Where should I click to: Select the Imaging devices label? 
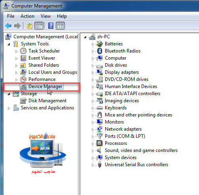[x=122, y=101]
